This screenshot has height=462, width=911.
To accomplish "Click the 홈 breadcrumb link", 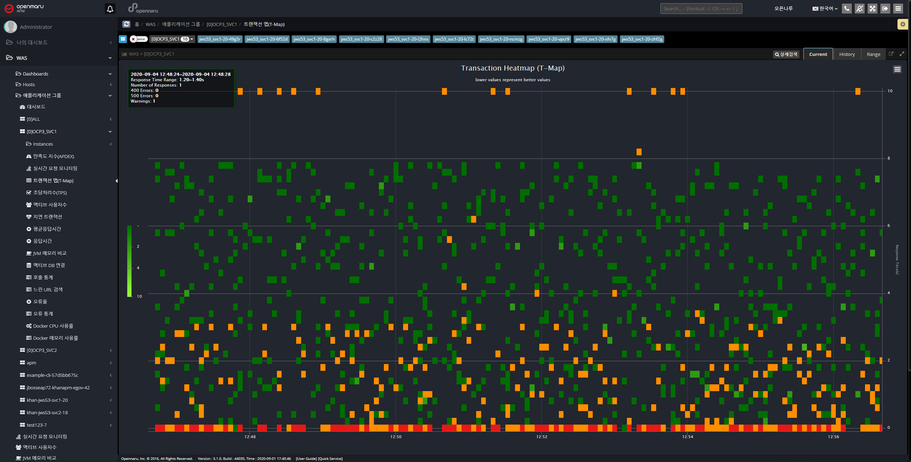I will [137, 24].
